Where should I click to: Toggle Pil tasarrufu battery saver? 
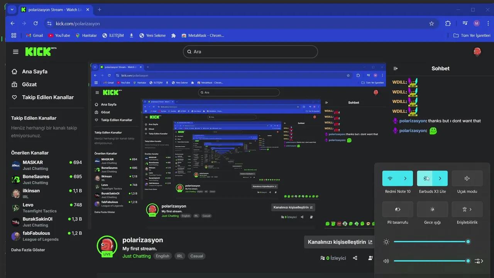pyautogui.click(x=398, y=209)
